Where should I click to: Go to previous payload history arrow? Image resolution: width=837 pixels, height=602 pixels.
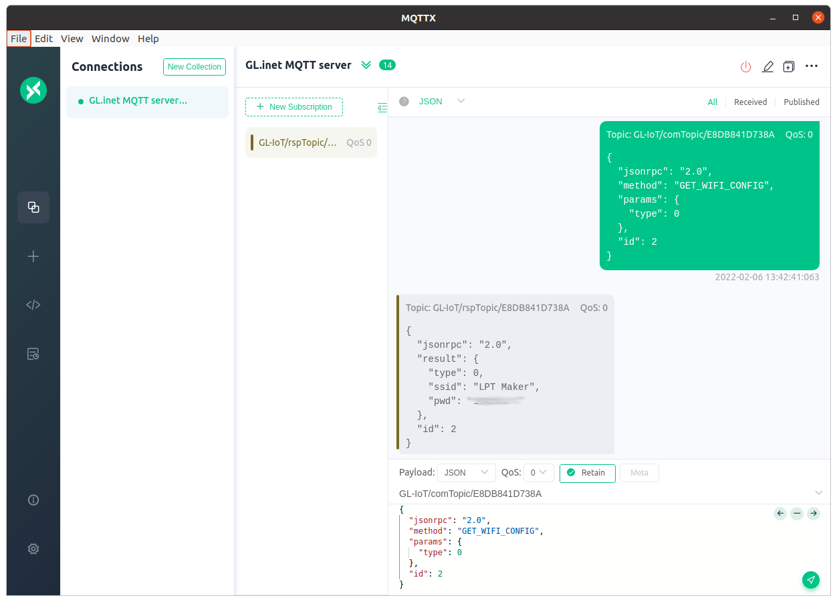(780, 514)
